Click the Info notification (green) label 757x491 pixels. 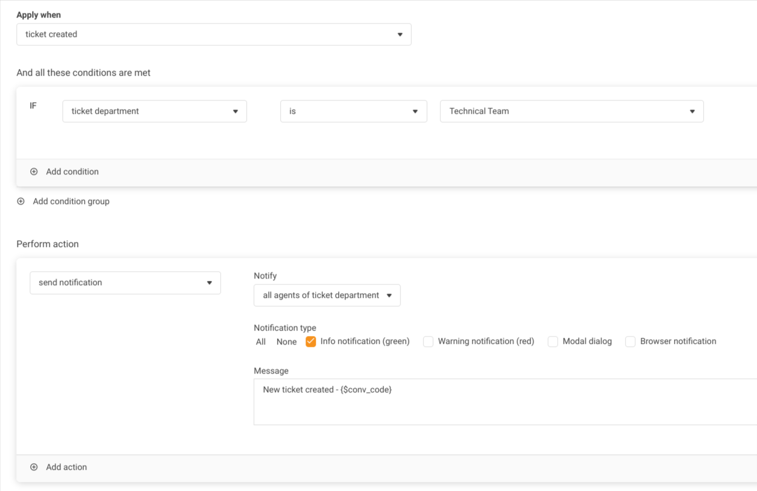(365, 341)
